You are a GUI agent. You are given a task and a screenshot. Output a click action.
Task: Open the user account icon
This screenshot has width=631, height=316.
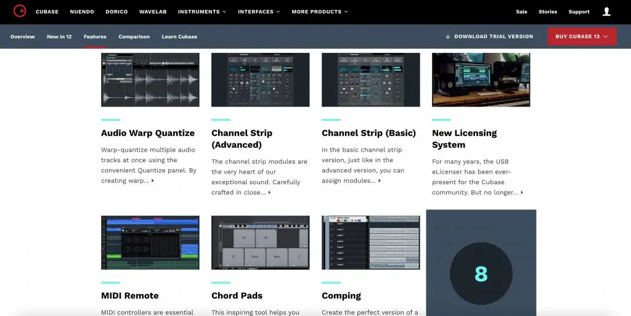(606, 12)
